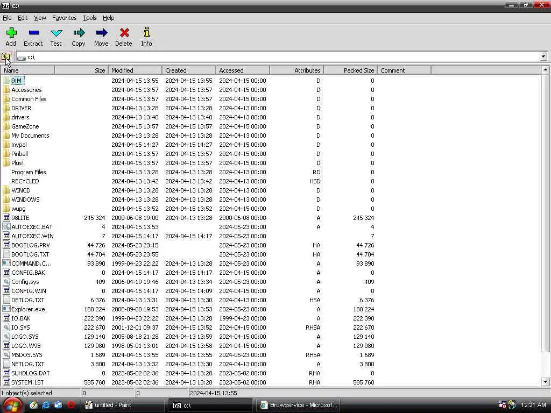Select the Pinball folder name
Image resolution: width=551 pixels, height=413 pixels.
click(x=20, y=153)
